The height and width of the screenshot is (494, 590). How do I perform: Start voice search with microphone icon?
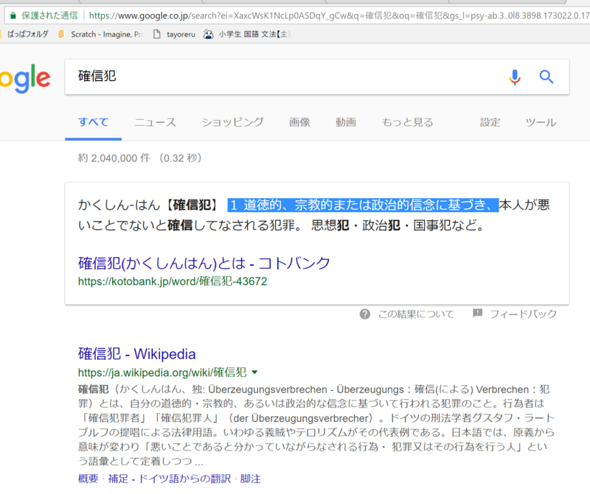pyautogui.click(x=515, y=77)
